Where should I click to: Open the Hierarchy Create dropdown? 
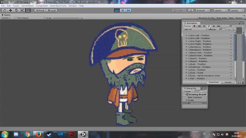click(188, 91)
